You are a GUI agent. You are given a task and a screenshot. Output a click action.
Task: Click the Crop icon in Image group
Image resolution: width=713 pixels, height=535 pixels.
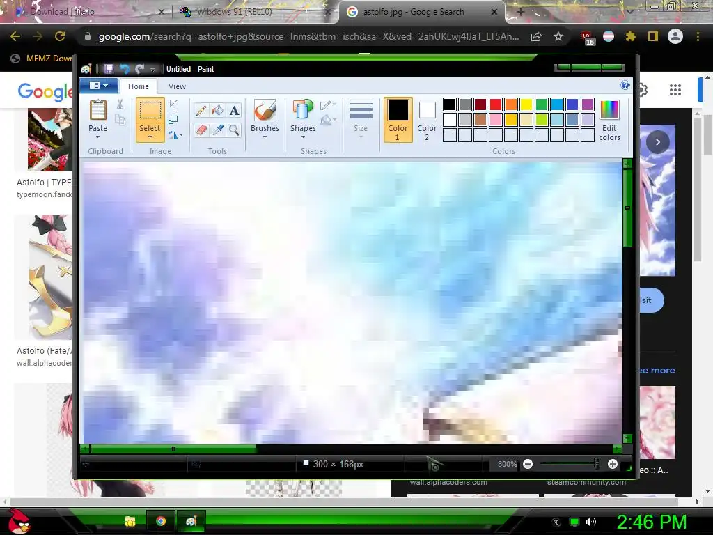point(173,104)
